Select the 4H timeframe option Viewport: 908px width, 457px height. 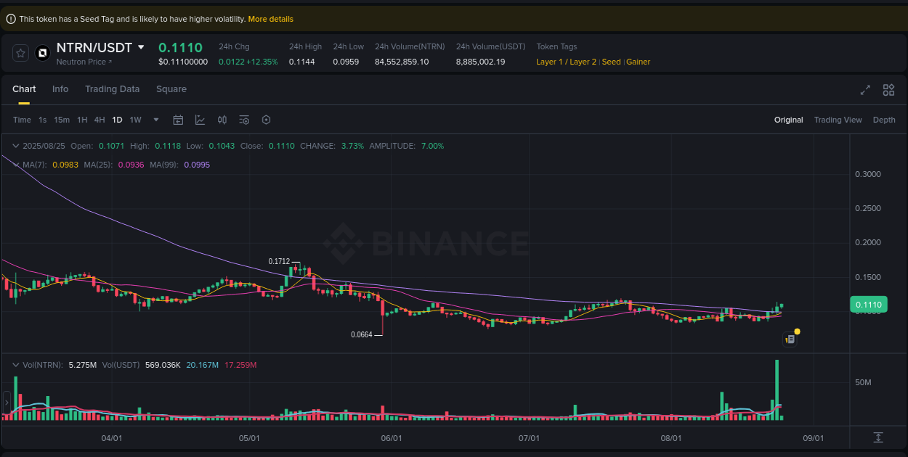(x=100, y=120)
